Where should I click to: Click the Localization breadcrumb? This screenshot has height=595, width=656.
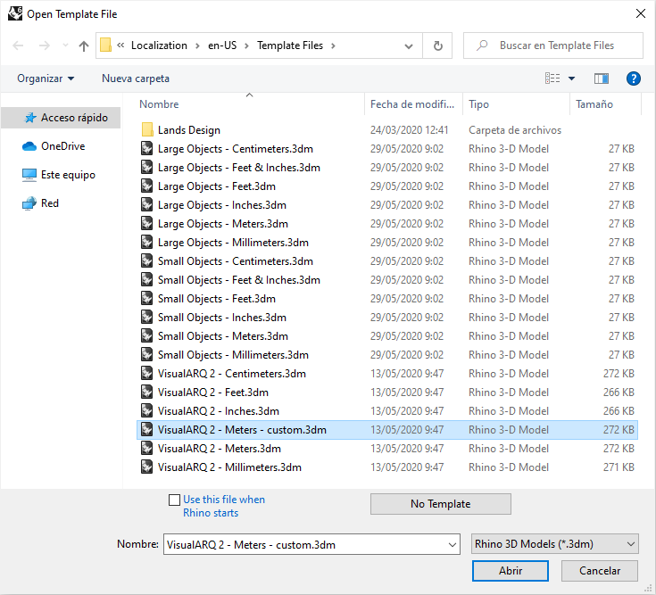(159, 45)
